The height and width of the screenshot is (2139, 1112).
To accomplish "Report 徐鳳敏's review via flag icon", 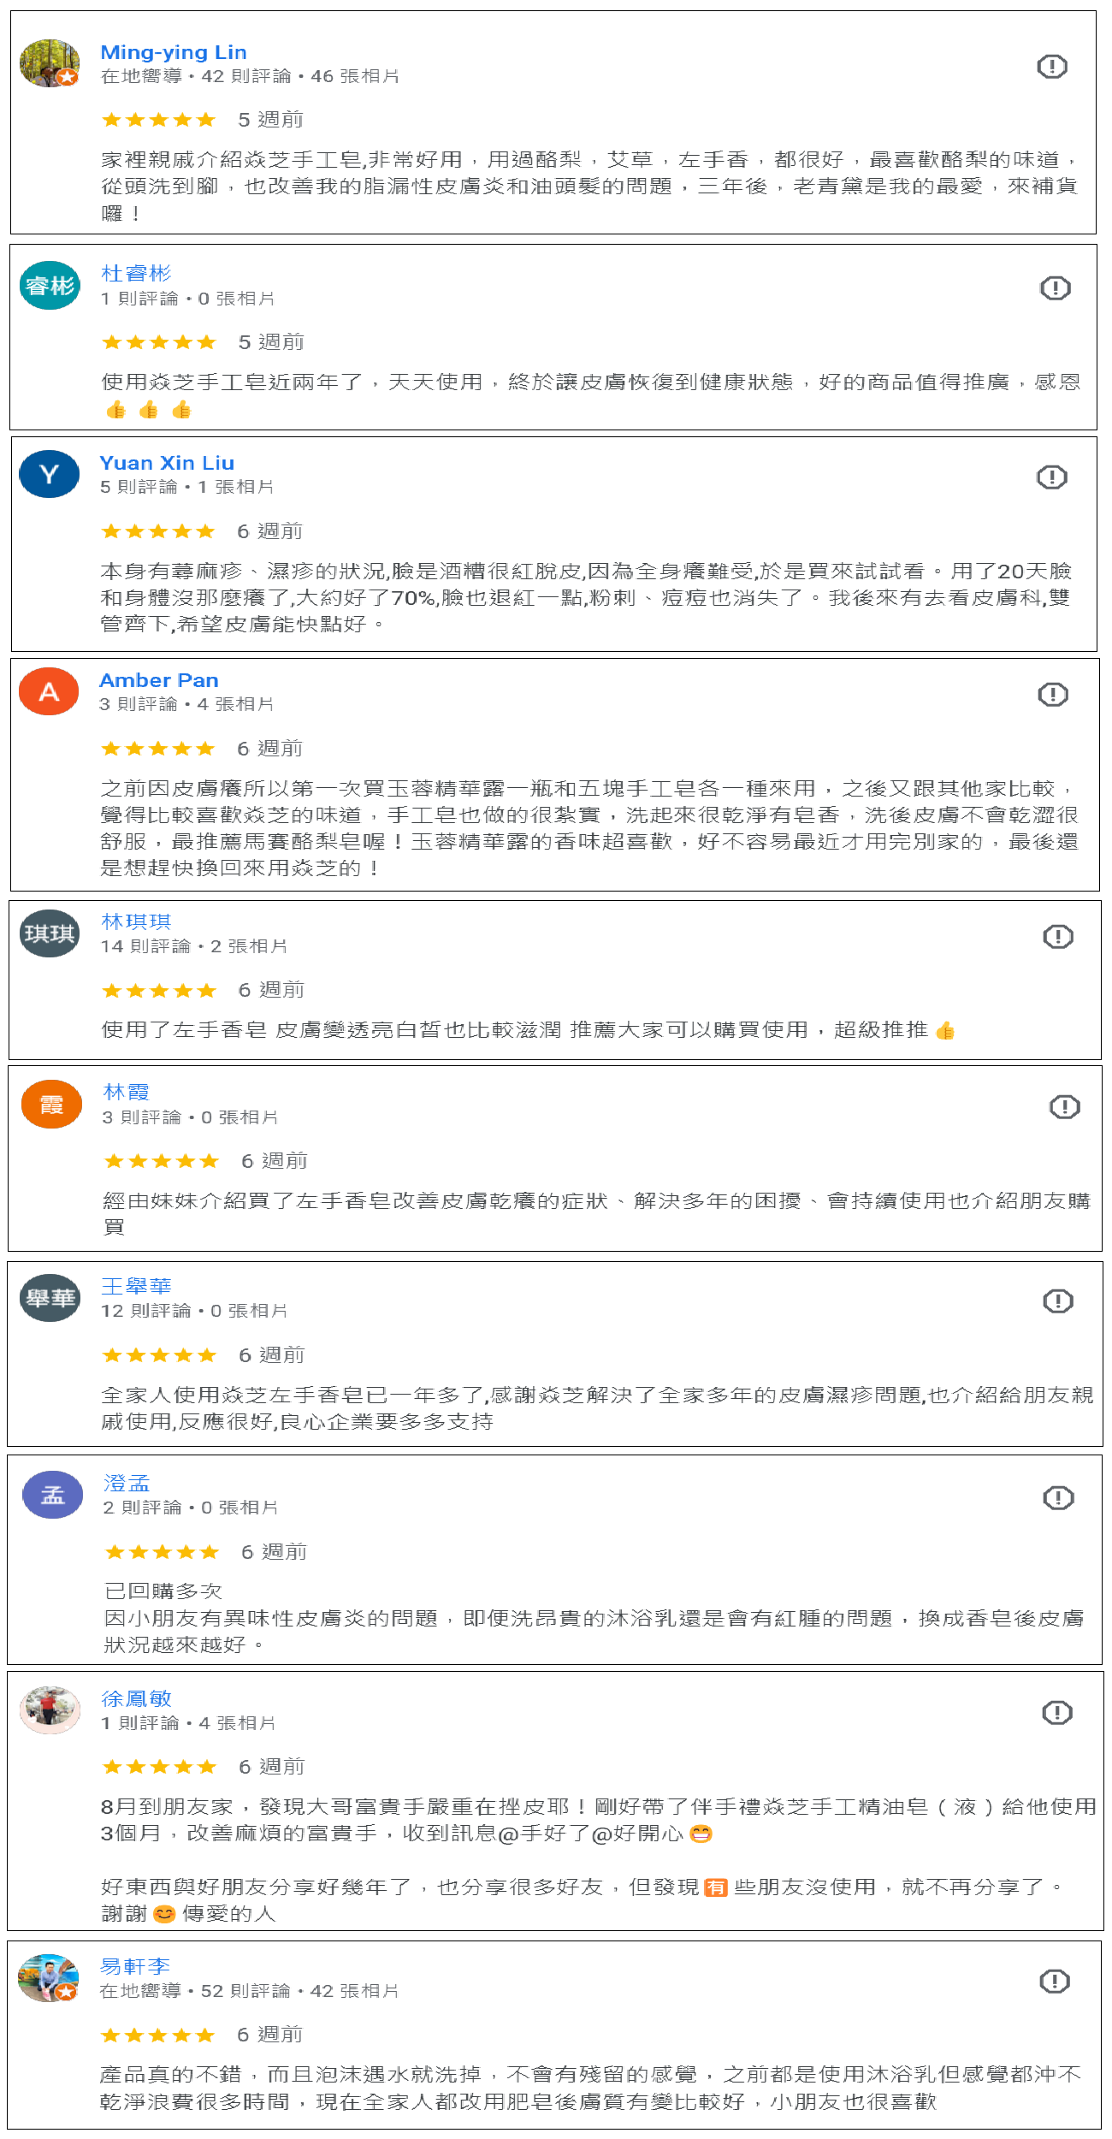I will click(1056, 1713).
